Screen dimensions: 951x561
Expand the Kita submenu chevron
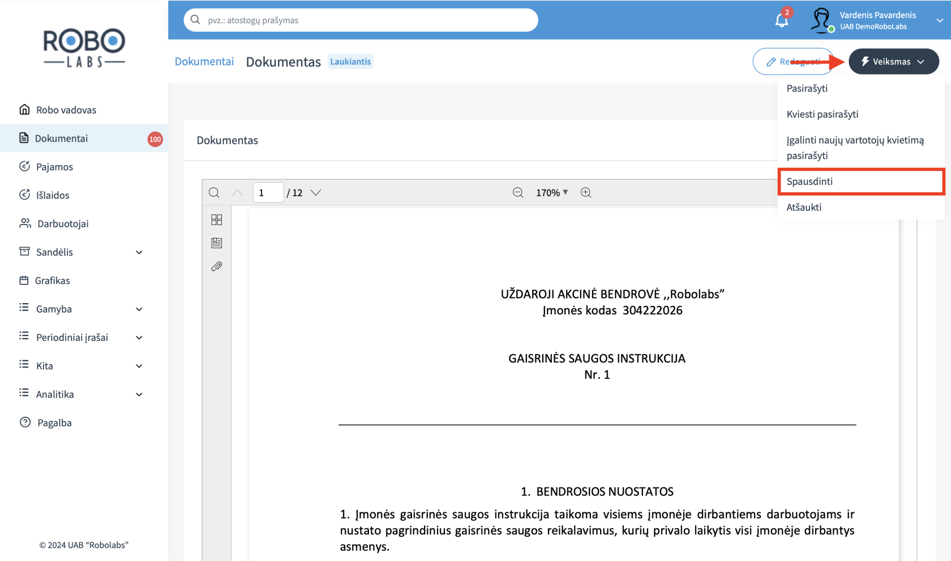click(139, 366)
